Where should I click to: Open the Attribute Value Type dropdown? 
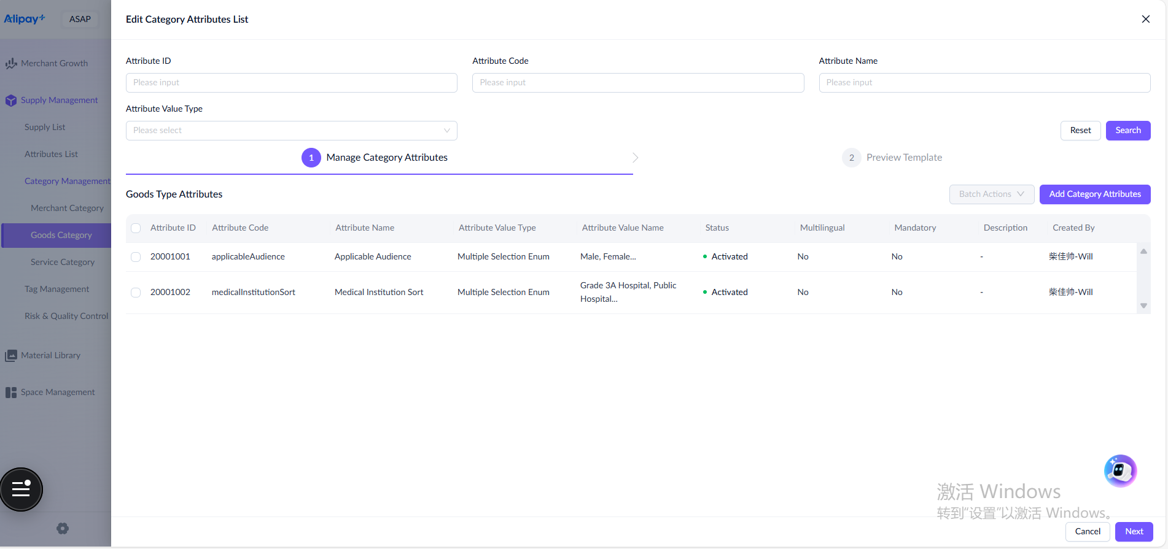pyautogui.click(x=291, y=131)
